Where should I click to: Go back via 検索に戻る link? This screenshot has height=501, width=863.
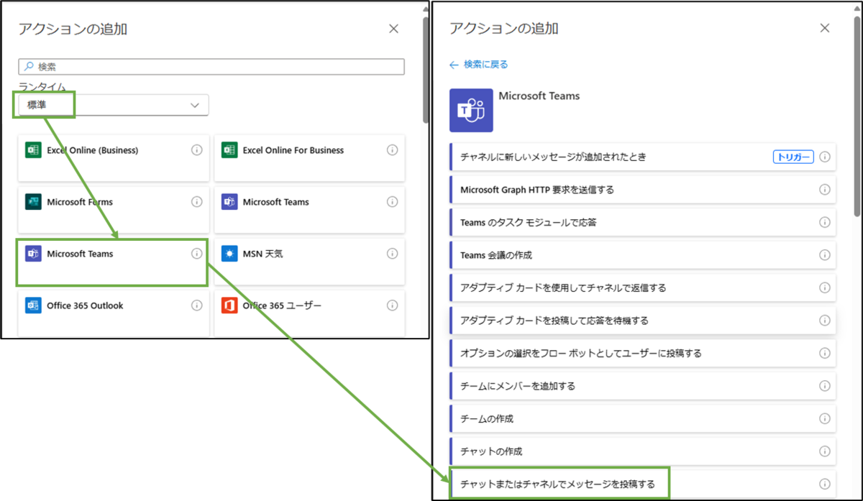479,65
